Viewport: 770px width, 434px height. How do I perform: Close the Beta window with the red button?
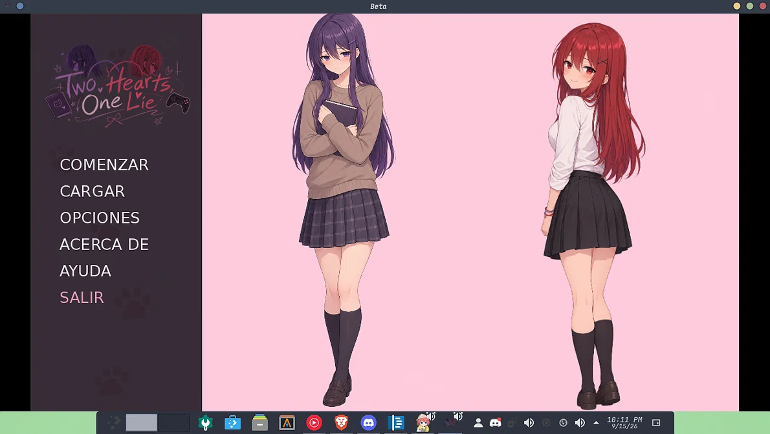(763, 6)
